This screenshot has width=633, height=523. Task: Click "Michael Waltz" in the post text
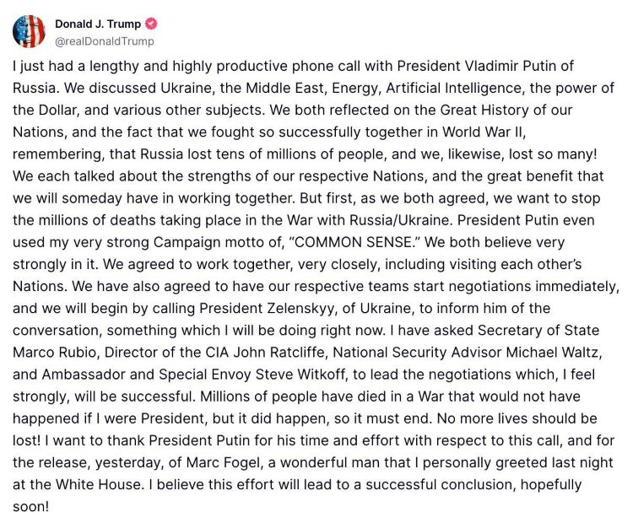(553, 353)
